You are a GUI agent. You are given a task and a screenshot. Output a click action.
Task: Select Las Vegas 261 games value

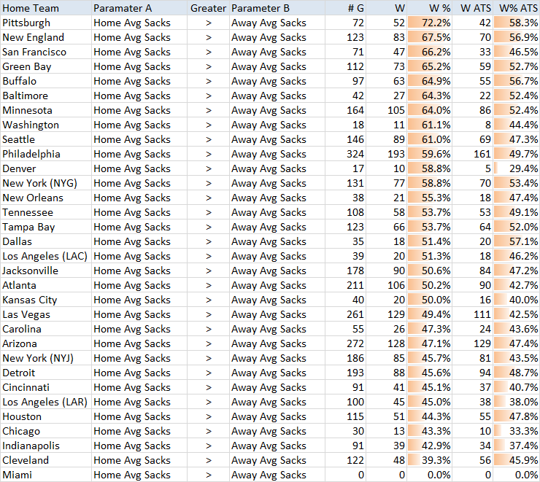pos(345,314)
